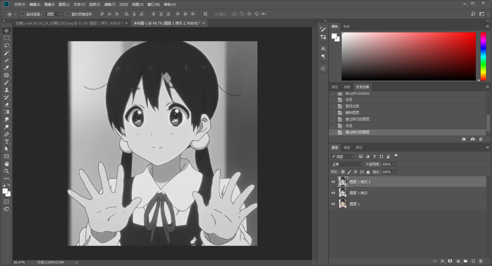Open blend mode 正常 dropdown
The width and height of the screenshot is (492, 266).
pos(347,164)
